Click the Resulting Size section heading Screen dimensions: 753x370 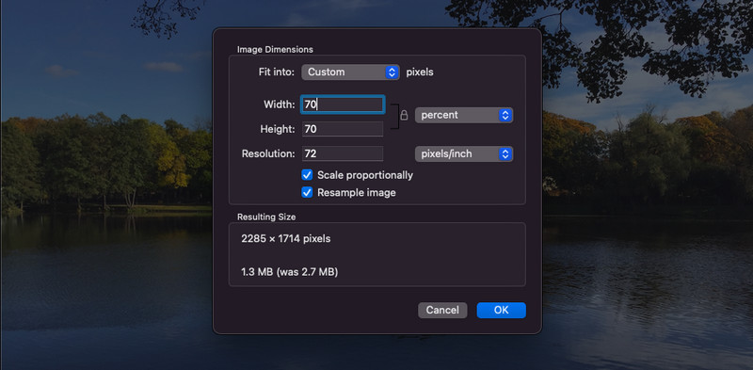(266, 217)
